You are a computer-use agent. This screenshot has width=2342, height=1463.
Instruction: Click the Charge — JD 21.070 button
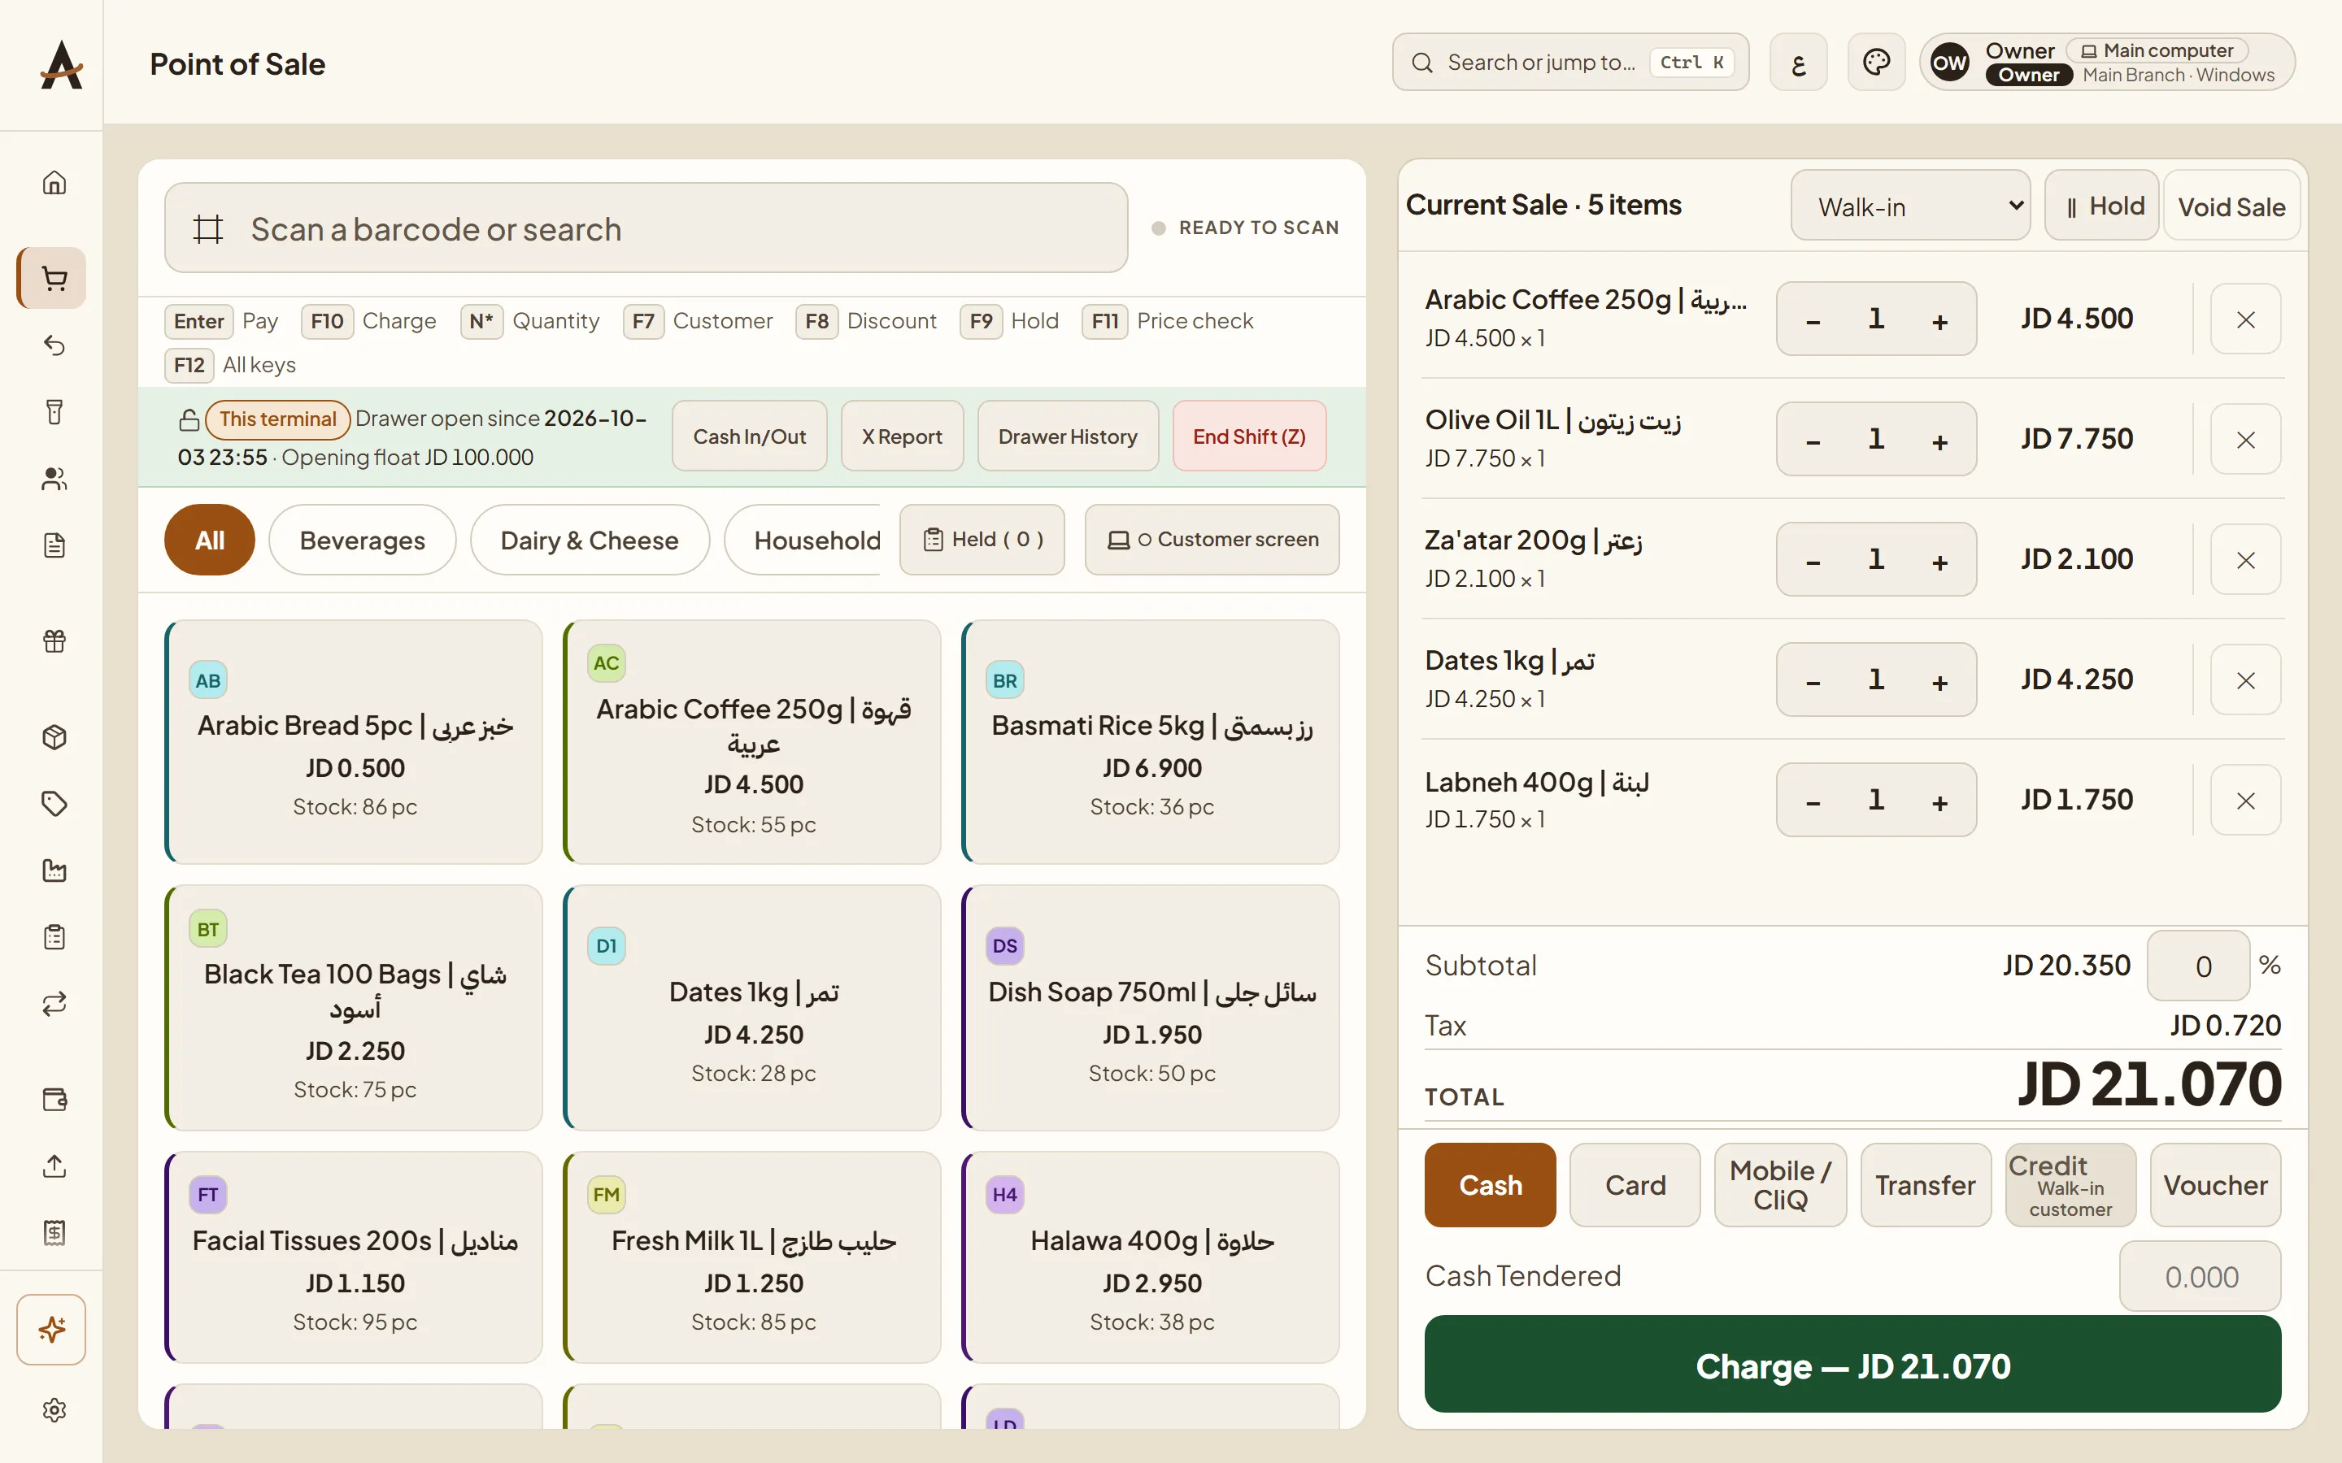1852,1365
